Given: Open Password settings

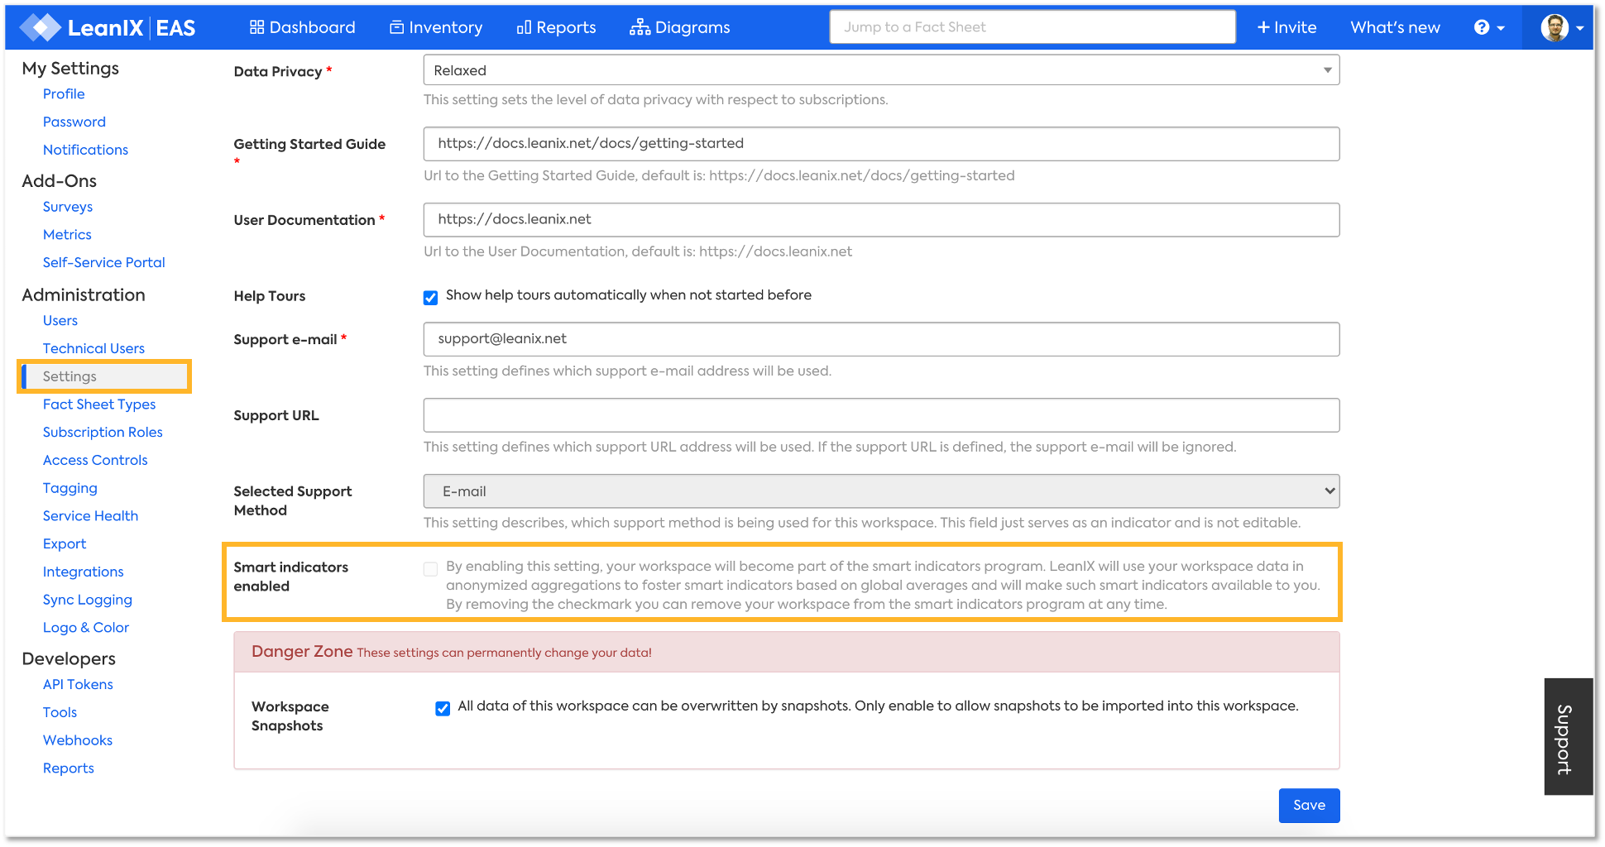Looking at the screenshot, I should pos(74,122).
